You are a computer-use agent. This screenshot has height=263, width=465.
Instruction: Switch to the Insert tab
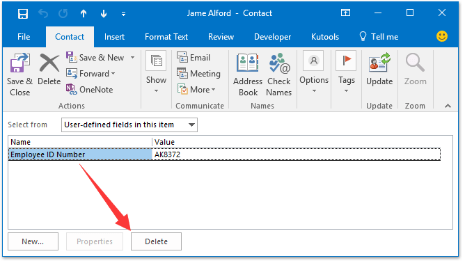114,37
